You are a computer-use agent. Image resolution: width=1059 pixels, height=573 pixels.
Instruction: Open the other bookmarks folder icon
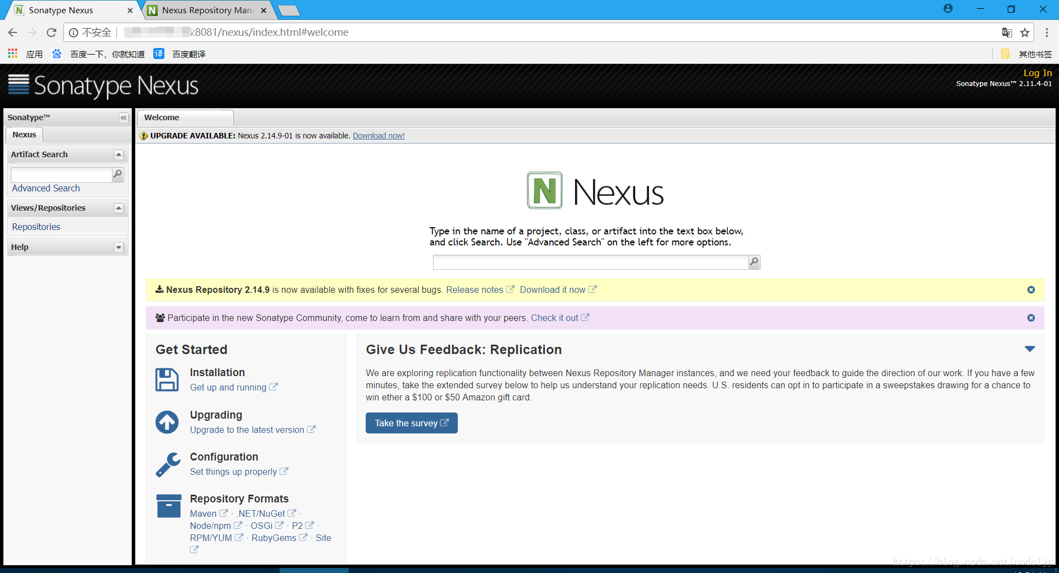1005,53
